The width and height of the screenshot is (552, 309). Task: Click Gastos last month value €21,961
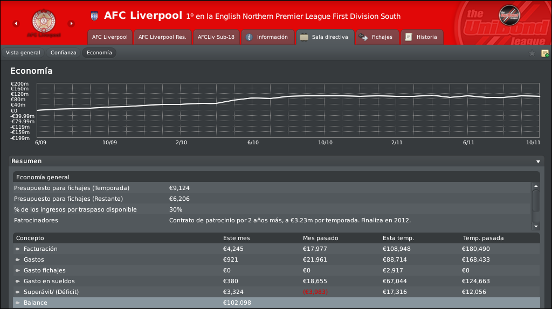click(x=315, y=260)
